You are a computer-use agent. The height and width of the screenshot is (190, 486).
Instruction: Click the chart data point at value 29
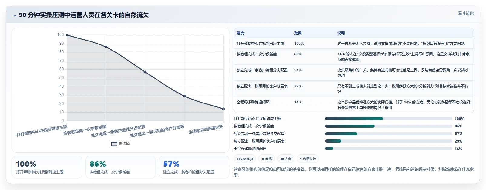click(184, 96)
